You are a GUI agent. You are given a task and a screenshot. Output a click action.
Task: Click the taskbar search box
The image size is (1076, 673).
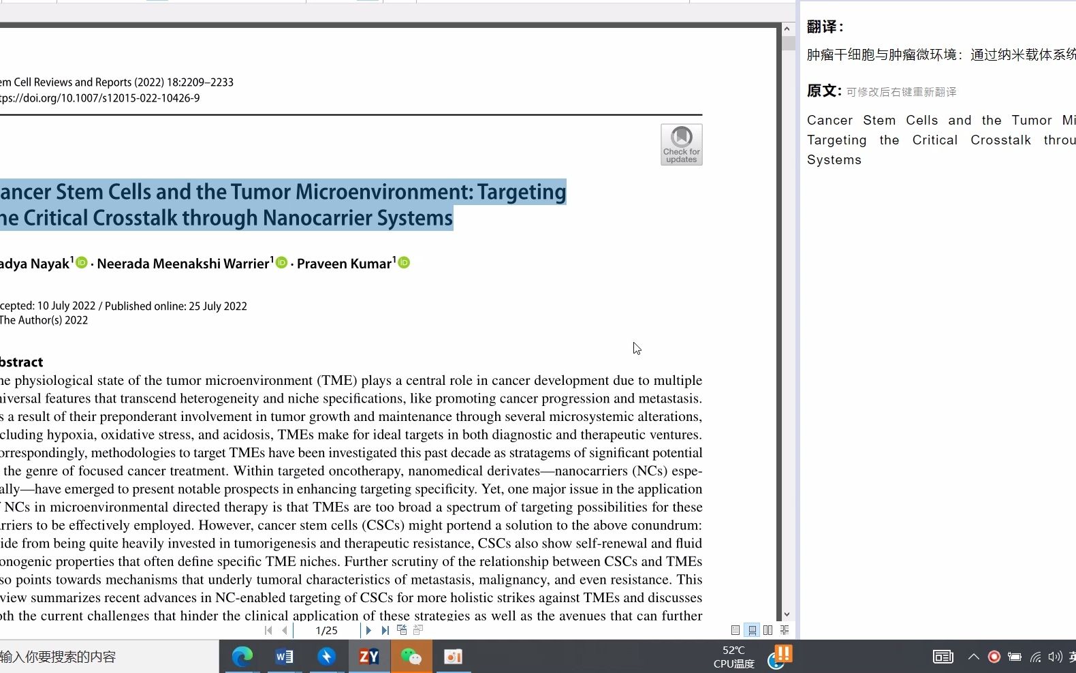pos(109,657)
